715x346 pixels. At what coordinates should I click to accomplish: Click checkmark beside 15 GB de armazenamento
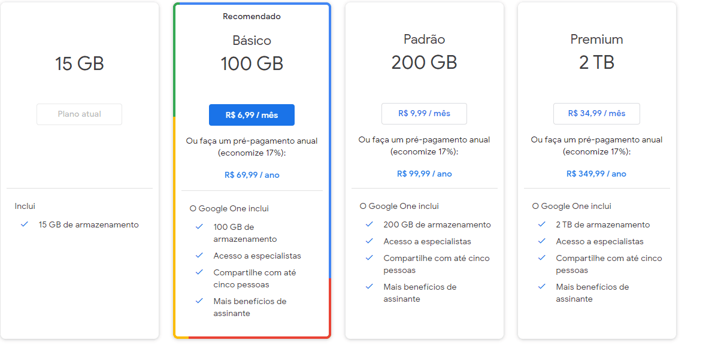point(25,224)
